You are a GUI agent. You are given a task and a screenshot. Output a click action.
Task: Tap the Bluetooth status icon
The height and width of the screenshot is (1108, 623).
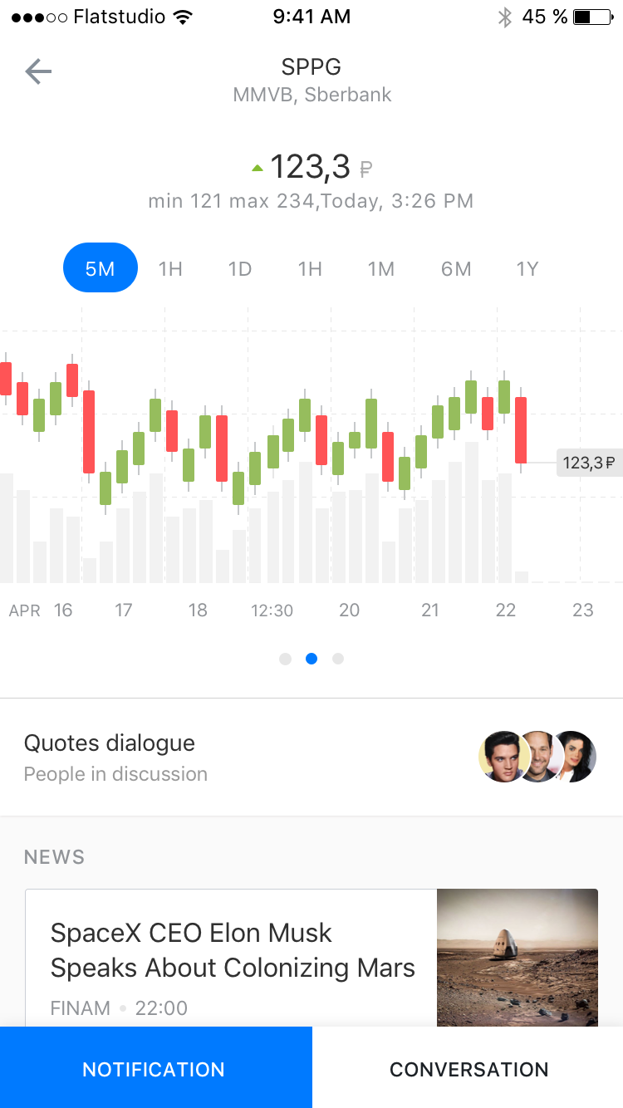(x=504, y=17)
